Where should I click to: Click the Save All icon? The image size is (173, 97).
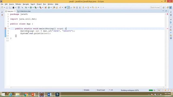[10, 8]
